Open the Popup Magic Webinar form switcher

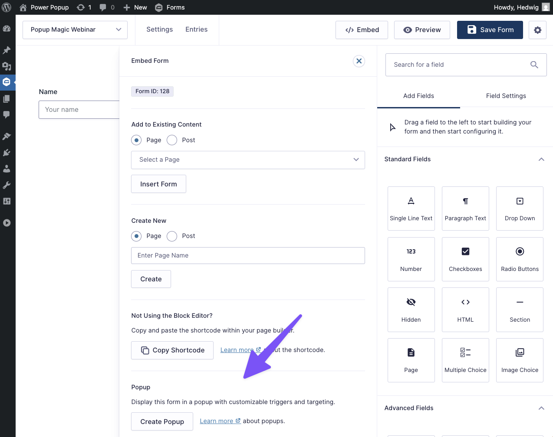click(75, 30)
